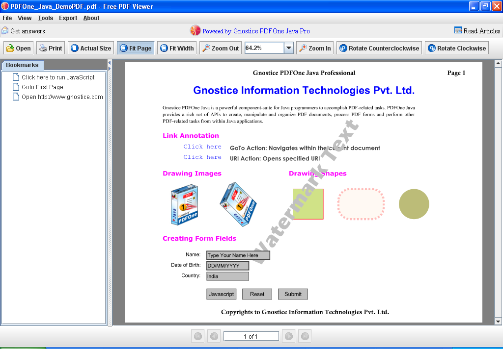Click the Reset form button
503x349 pixels.
[257, 294]
